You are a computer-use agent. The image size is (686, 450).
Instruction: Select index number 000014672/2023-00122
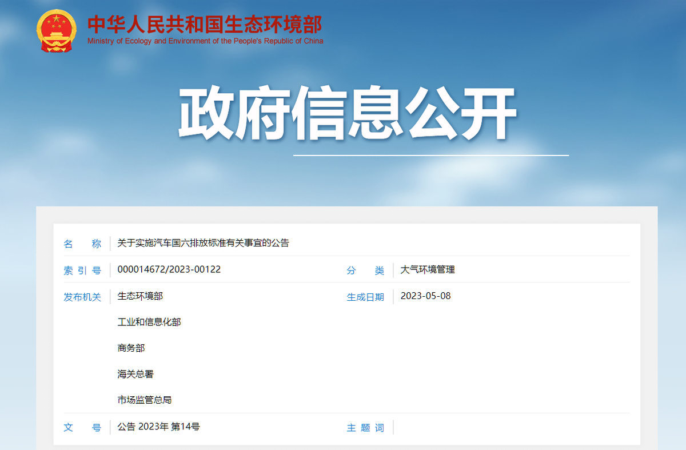[169, 269]
